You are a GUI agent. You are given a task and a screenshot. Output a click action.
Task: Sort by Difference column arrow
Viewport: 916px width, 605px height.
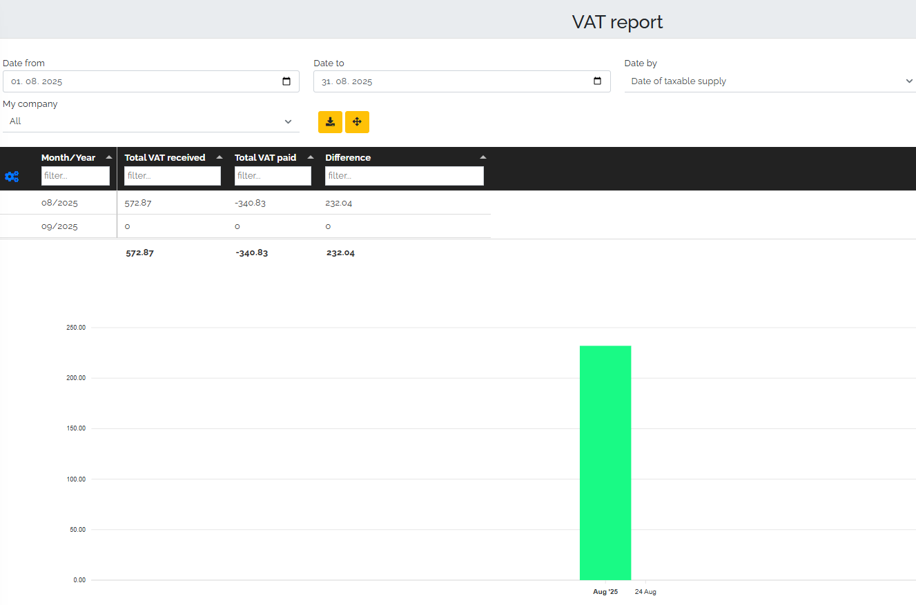point(483,157)
